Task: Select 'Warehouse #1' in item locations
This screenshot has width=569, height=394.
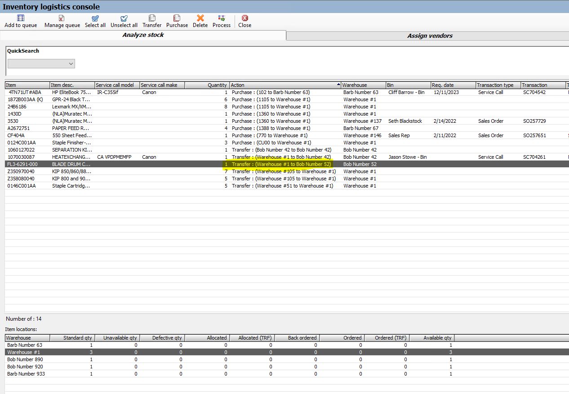Action: coord(287,352)
